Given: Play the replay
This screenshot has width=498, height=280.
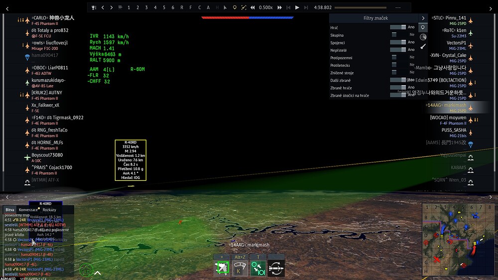Looking at the screenshot, I should pos(297,7).
